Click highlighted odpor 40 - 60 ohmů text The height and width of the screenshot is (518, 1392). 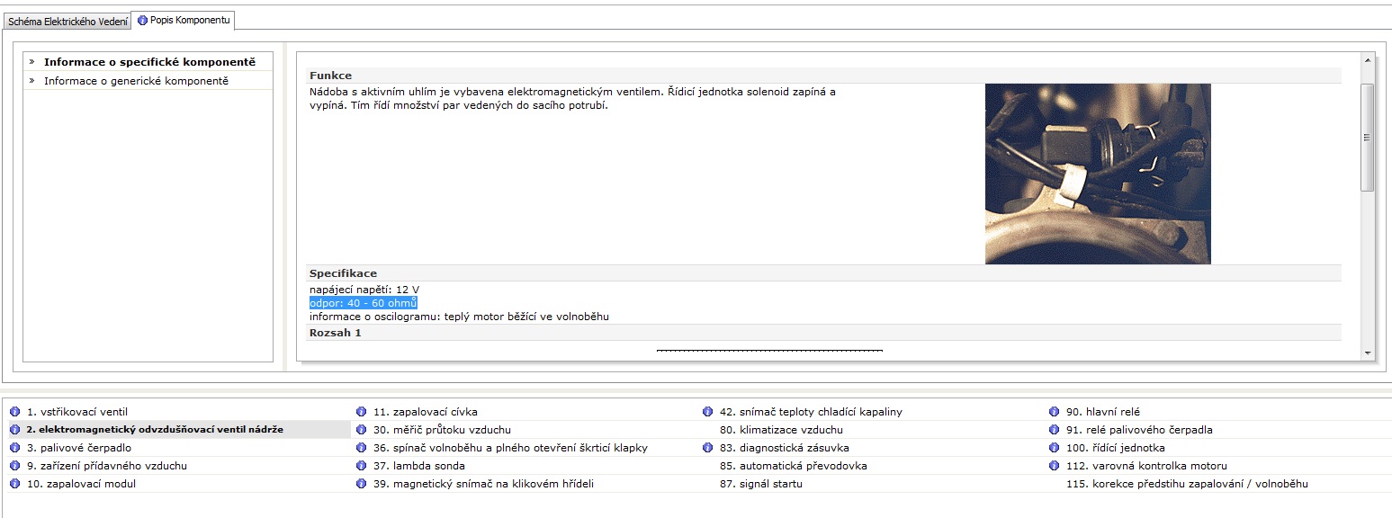pyautogui.click(x=363, y=303)
